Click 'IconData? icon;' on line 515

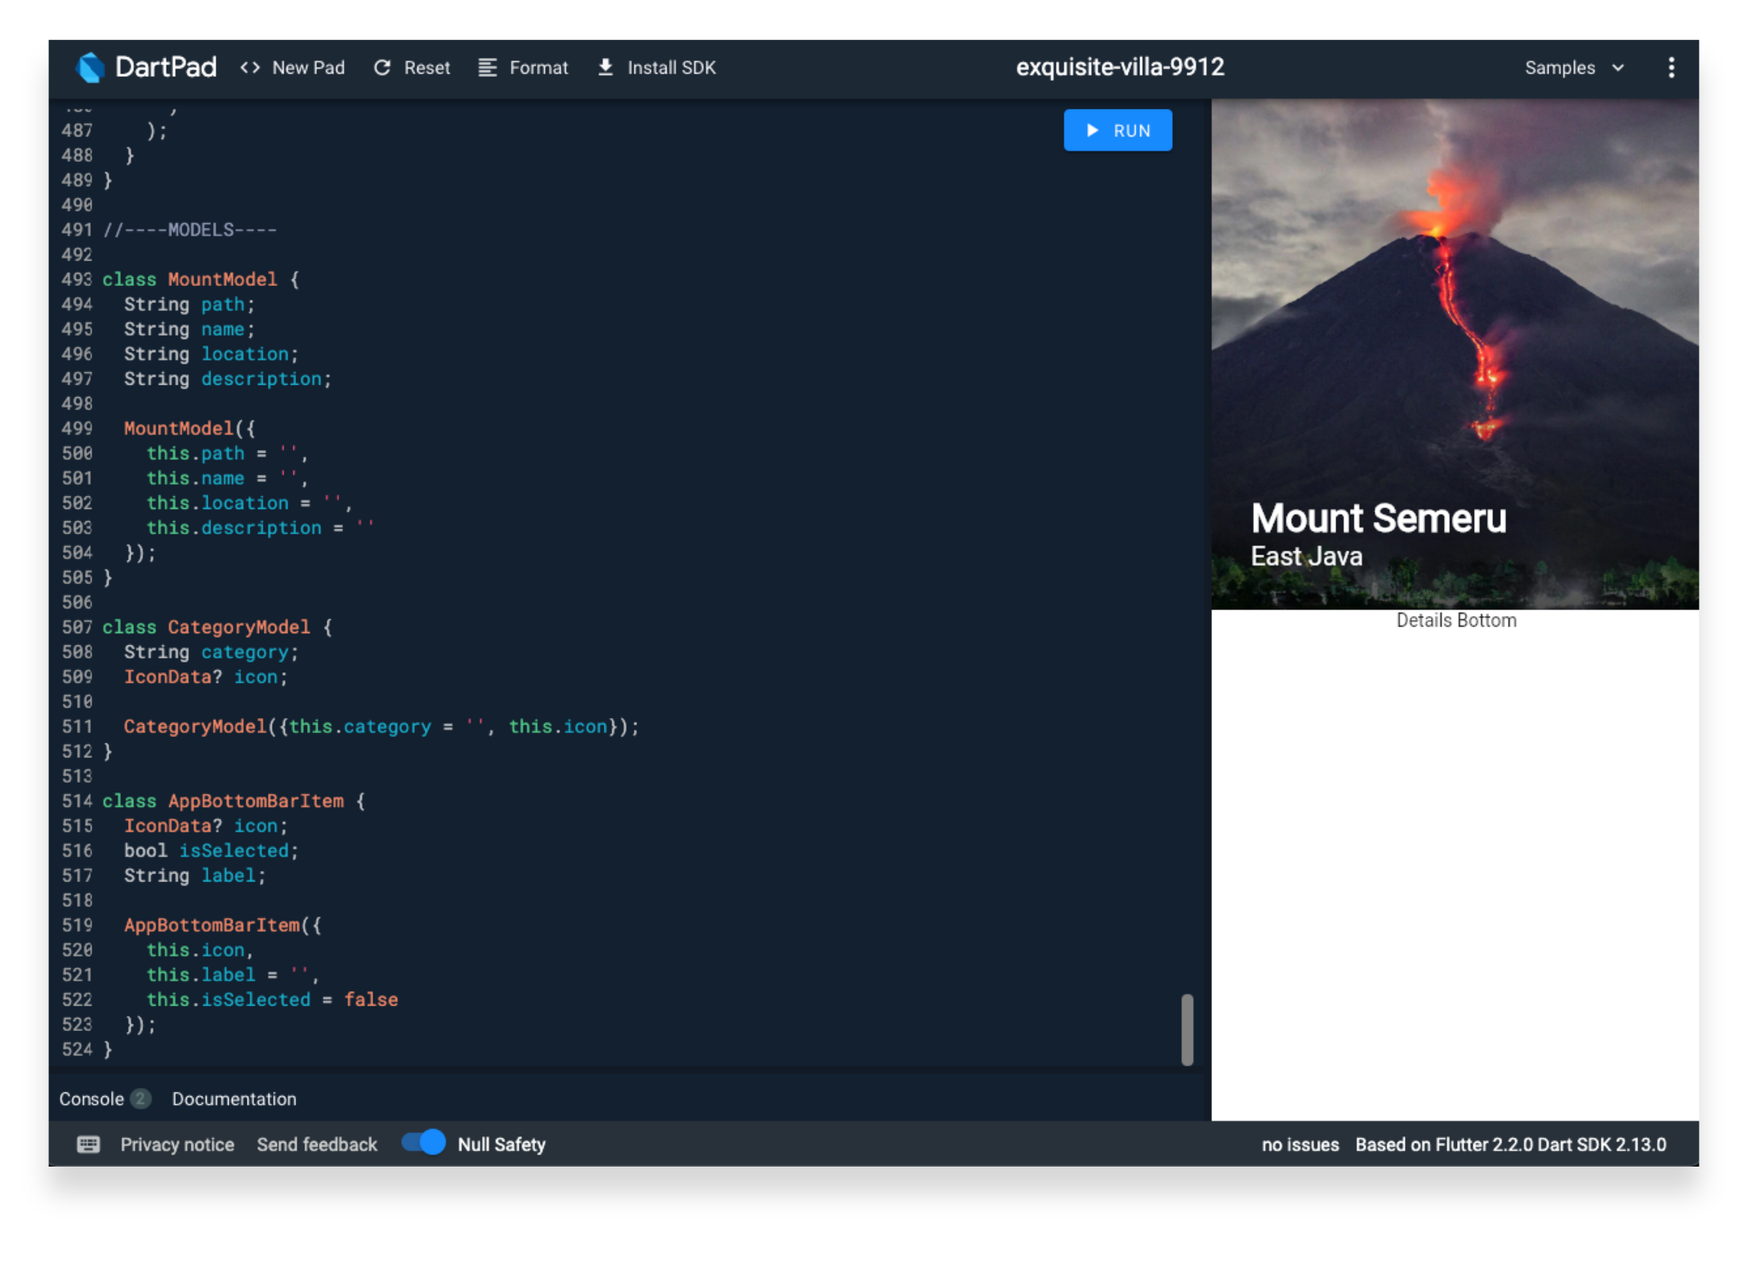click(206, 826)
